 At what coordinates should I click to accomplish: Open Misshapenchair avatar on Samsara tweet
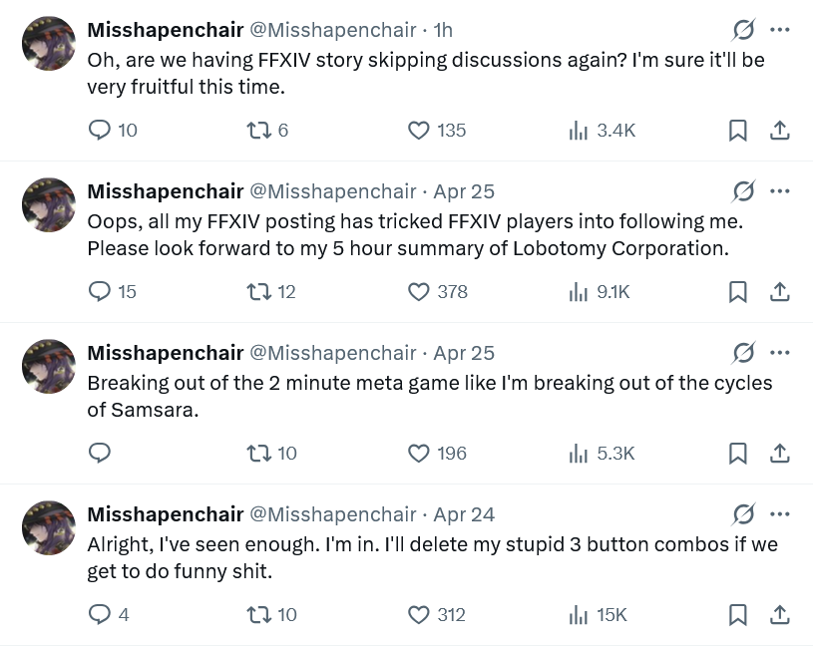(x=49, y=366)
